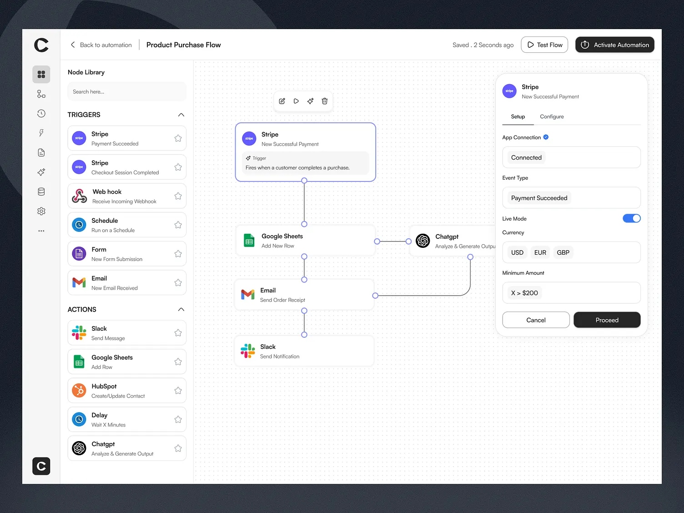Click the Stripe output connector below trigger node
The image size is (684, 513).
[x=304, y=181]
